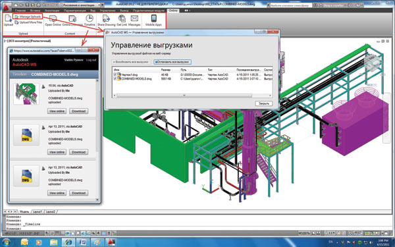Select the Online ribbon tab
This screenshot has height=247, width=395.
[x=172, y=11]
